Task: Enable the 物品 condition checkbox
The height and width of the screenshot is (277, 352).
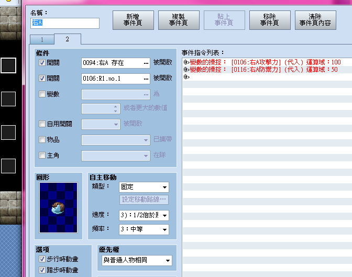Action: [42, 140]
